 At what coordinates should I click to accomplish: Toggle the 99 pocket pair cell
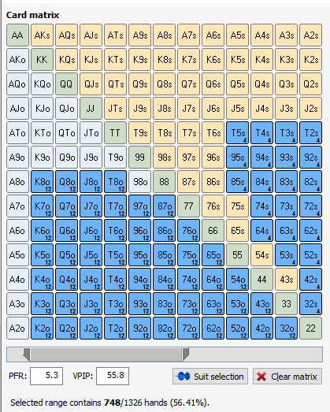tap(139, 158)
